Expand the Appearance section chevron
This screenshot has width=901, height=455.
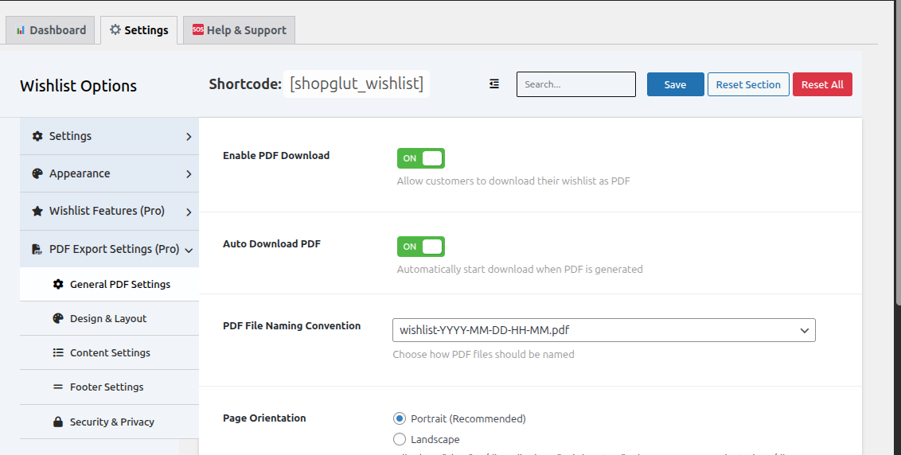[189, 174]
